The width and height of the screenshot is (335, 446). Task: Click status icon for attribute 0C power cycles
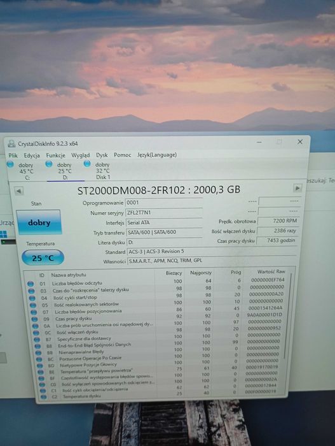point(36,333)
